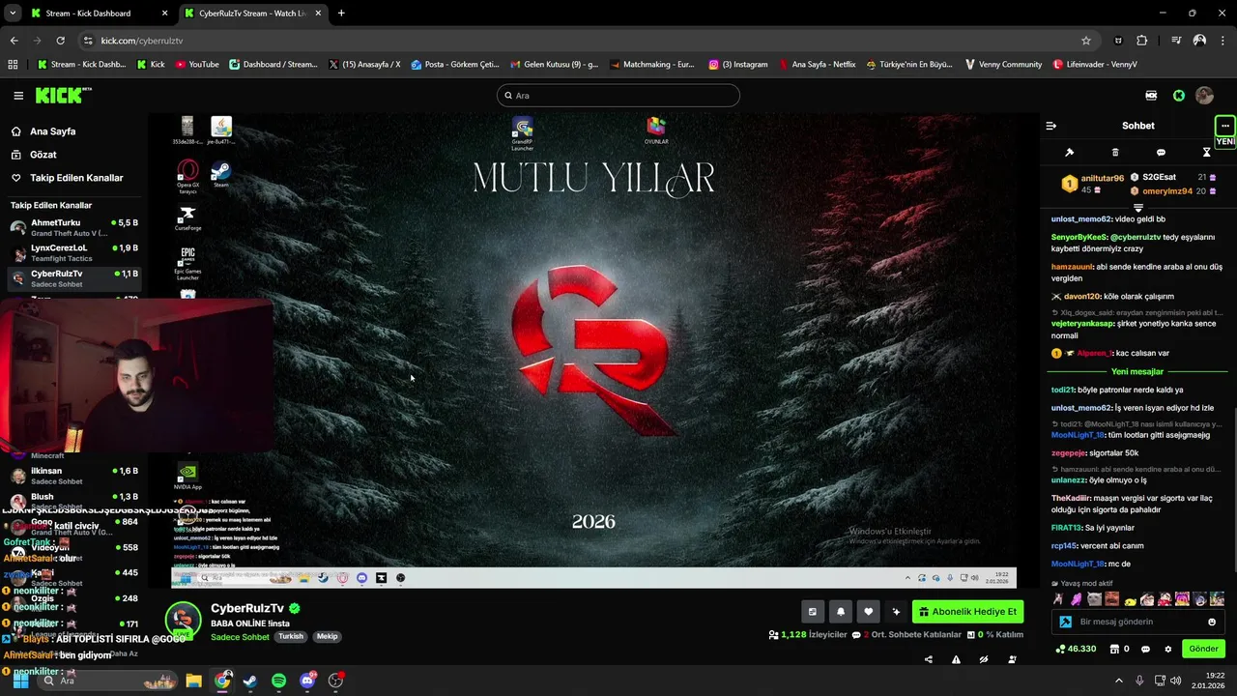Screen dimensions: 1237x696
Task: Send the message with Gönder
Action: 1203,649
